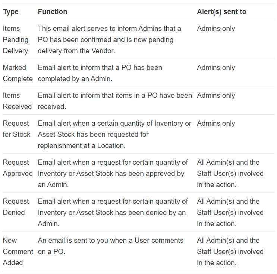Click the Function column header
Image resolution: width=277 pixels, height=274 pixels.
(x=53, y=12)
